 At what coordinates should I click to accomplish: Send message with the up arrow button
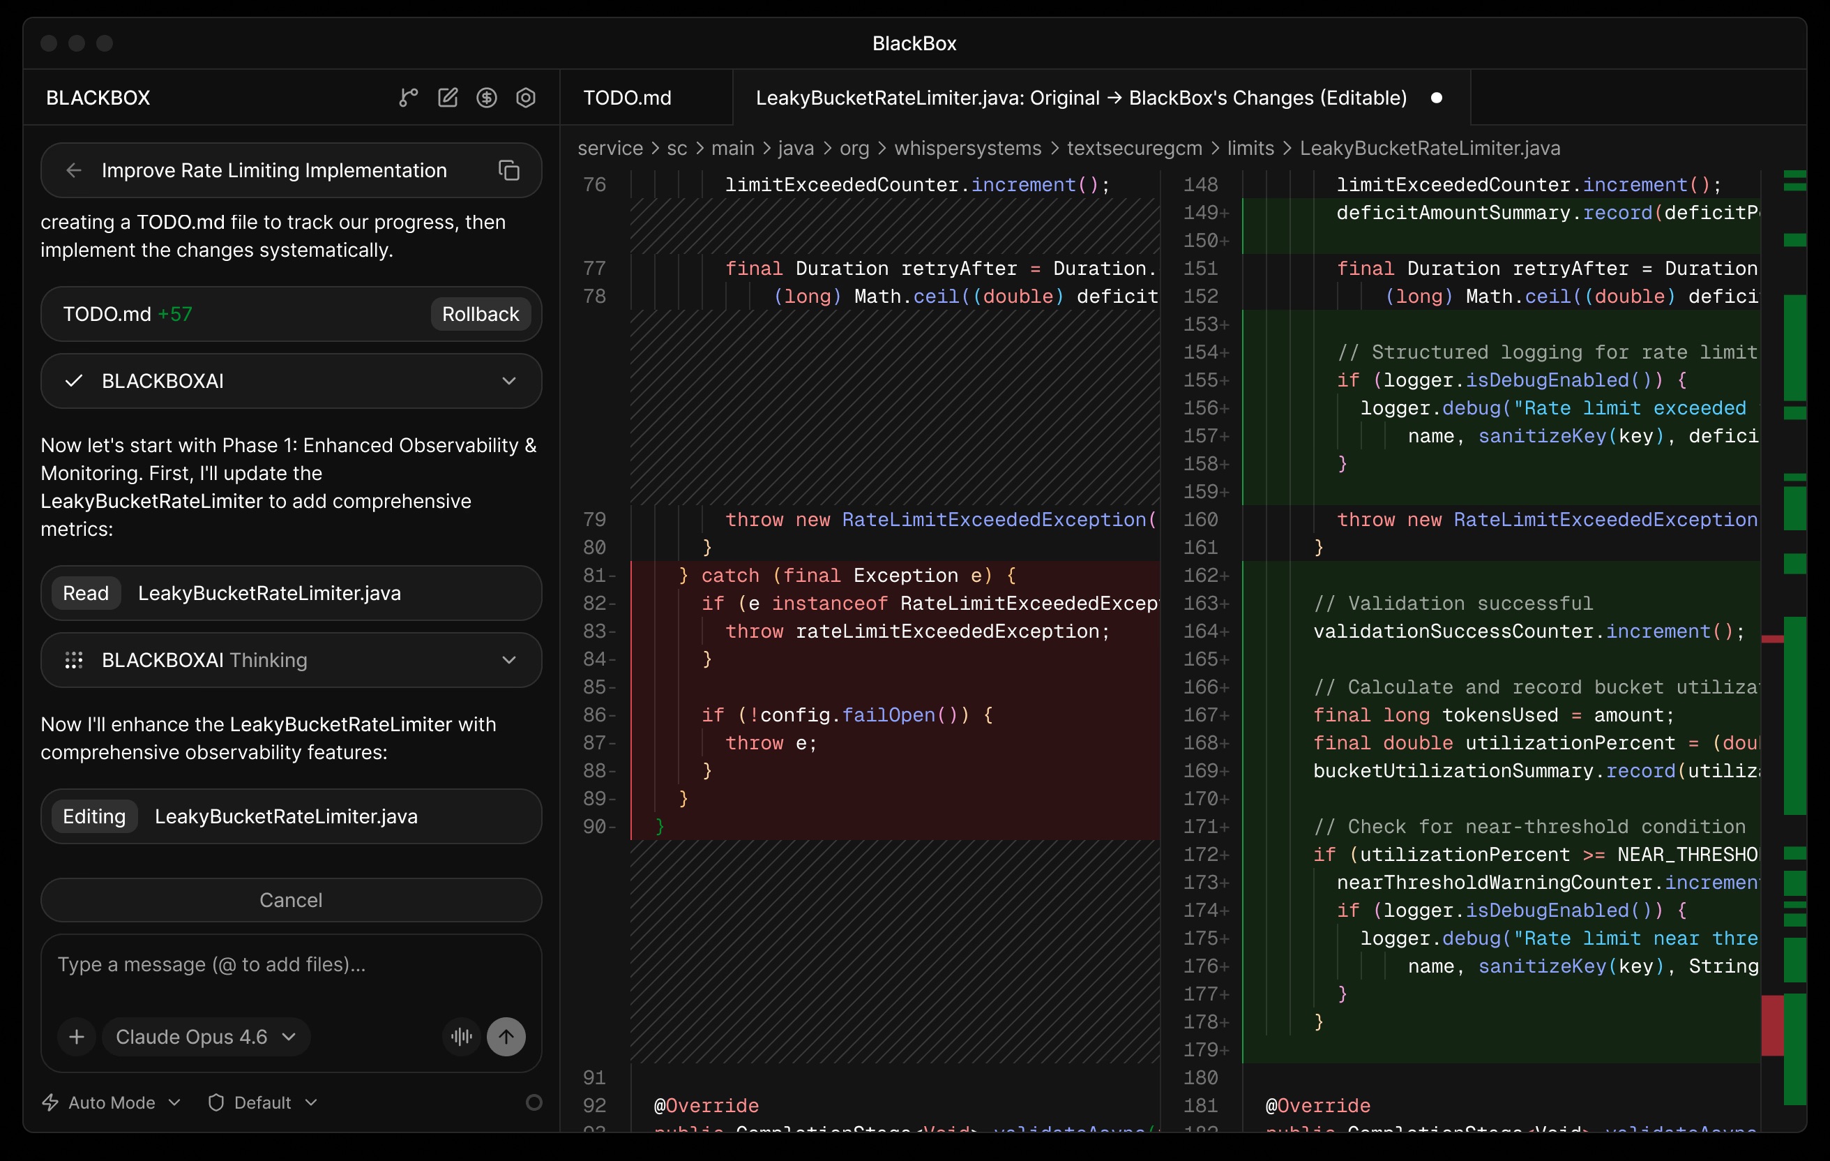506,1036
